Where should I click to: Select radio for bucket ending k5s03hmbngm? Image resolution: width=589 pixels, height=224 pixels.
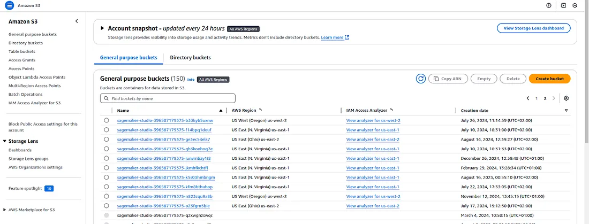click(x=107, y=177)
